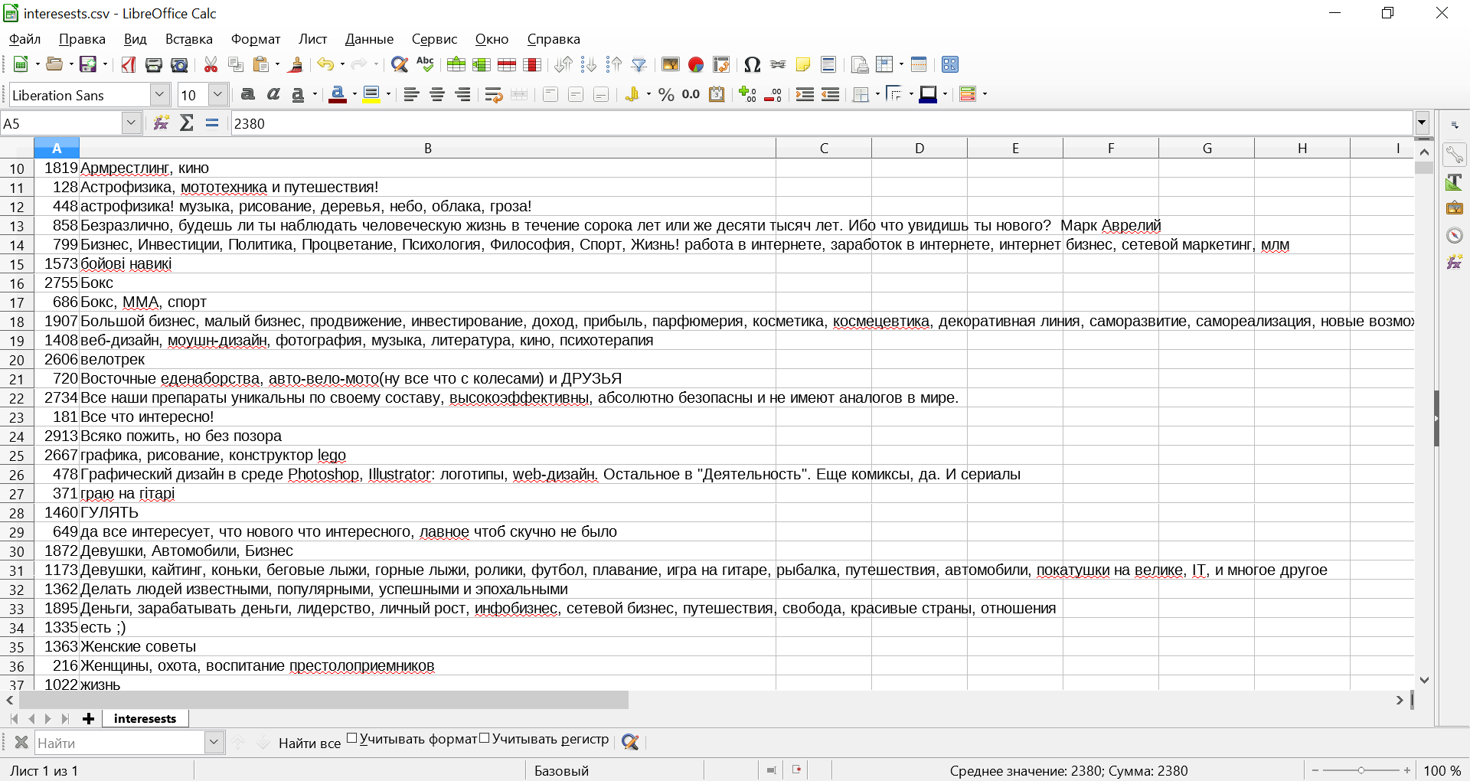Image resolution: width=1470 pixels, height=781 pixels.
Task: Apply the dark red font color
Action: (337, 94)
